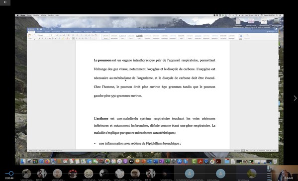The image size is (298, 181).
Task: Expand the quick access toolbar dropdown arrow
Action: tap(55, 29)
